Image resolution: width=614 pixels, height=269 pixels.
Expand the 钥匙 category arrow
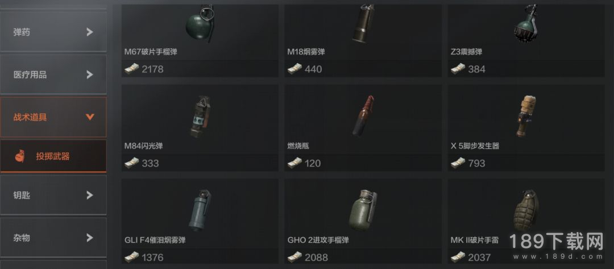[90, 195]
